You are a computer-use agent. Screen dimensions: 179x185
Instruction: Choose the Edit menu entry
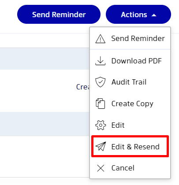click(x=130, y=125)
